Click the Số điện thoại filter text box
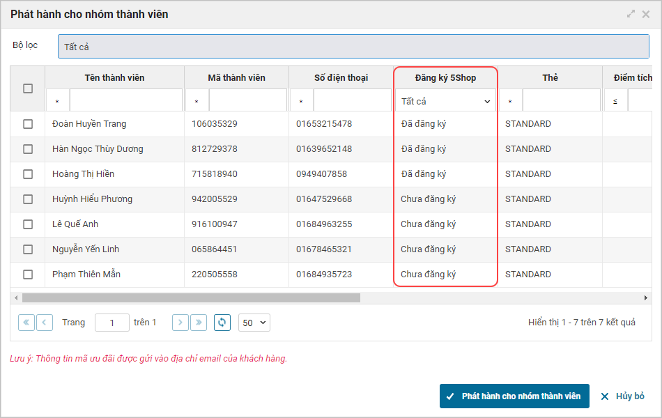This screenshot has height=418, width=662. [x=353, y=101]
